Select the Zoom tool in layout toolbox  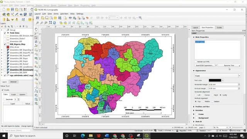(x=36, y=33)
